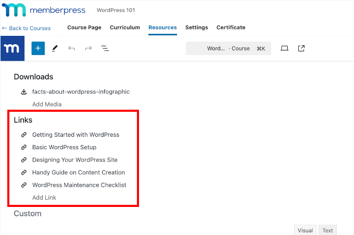Click the blue MemberPress site icon square
354x235 pixels.
(12, 48)
